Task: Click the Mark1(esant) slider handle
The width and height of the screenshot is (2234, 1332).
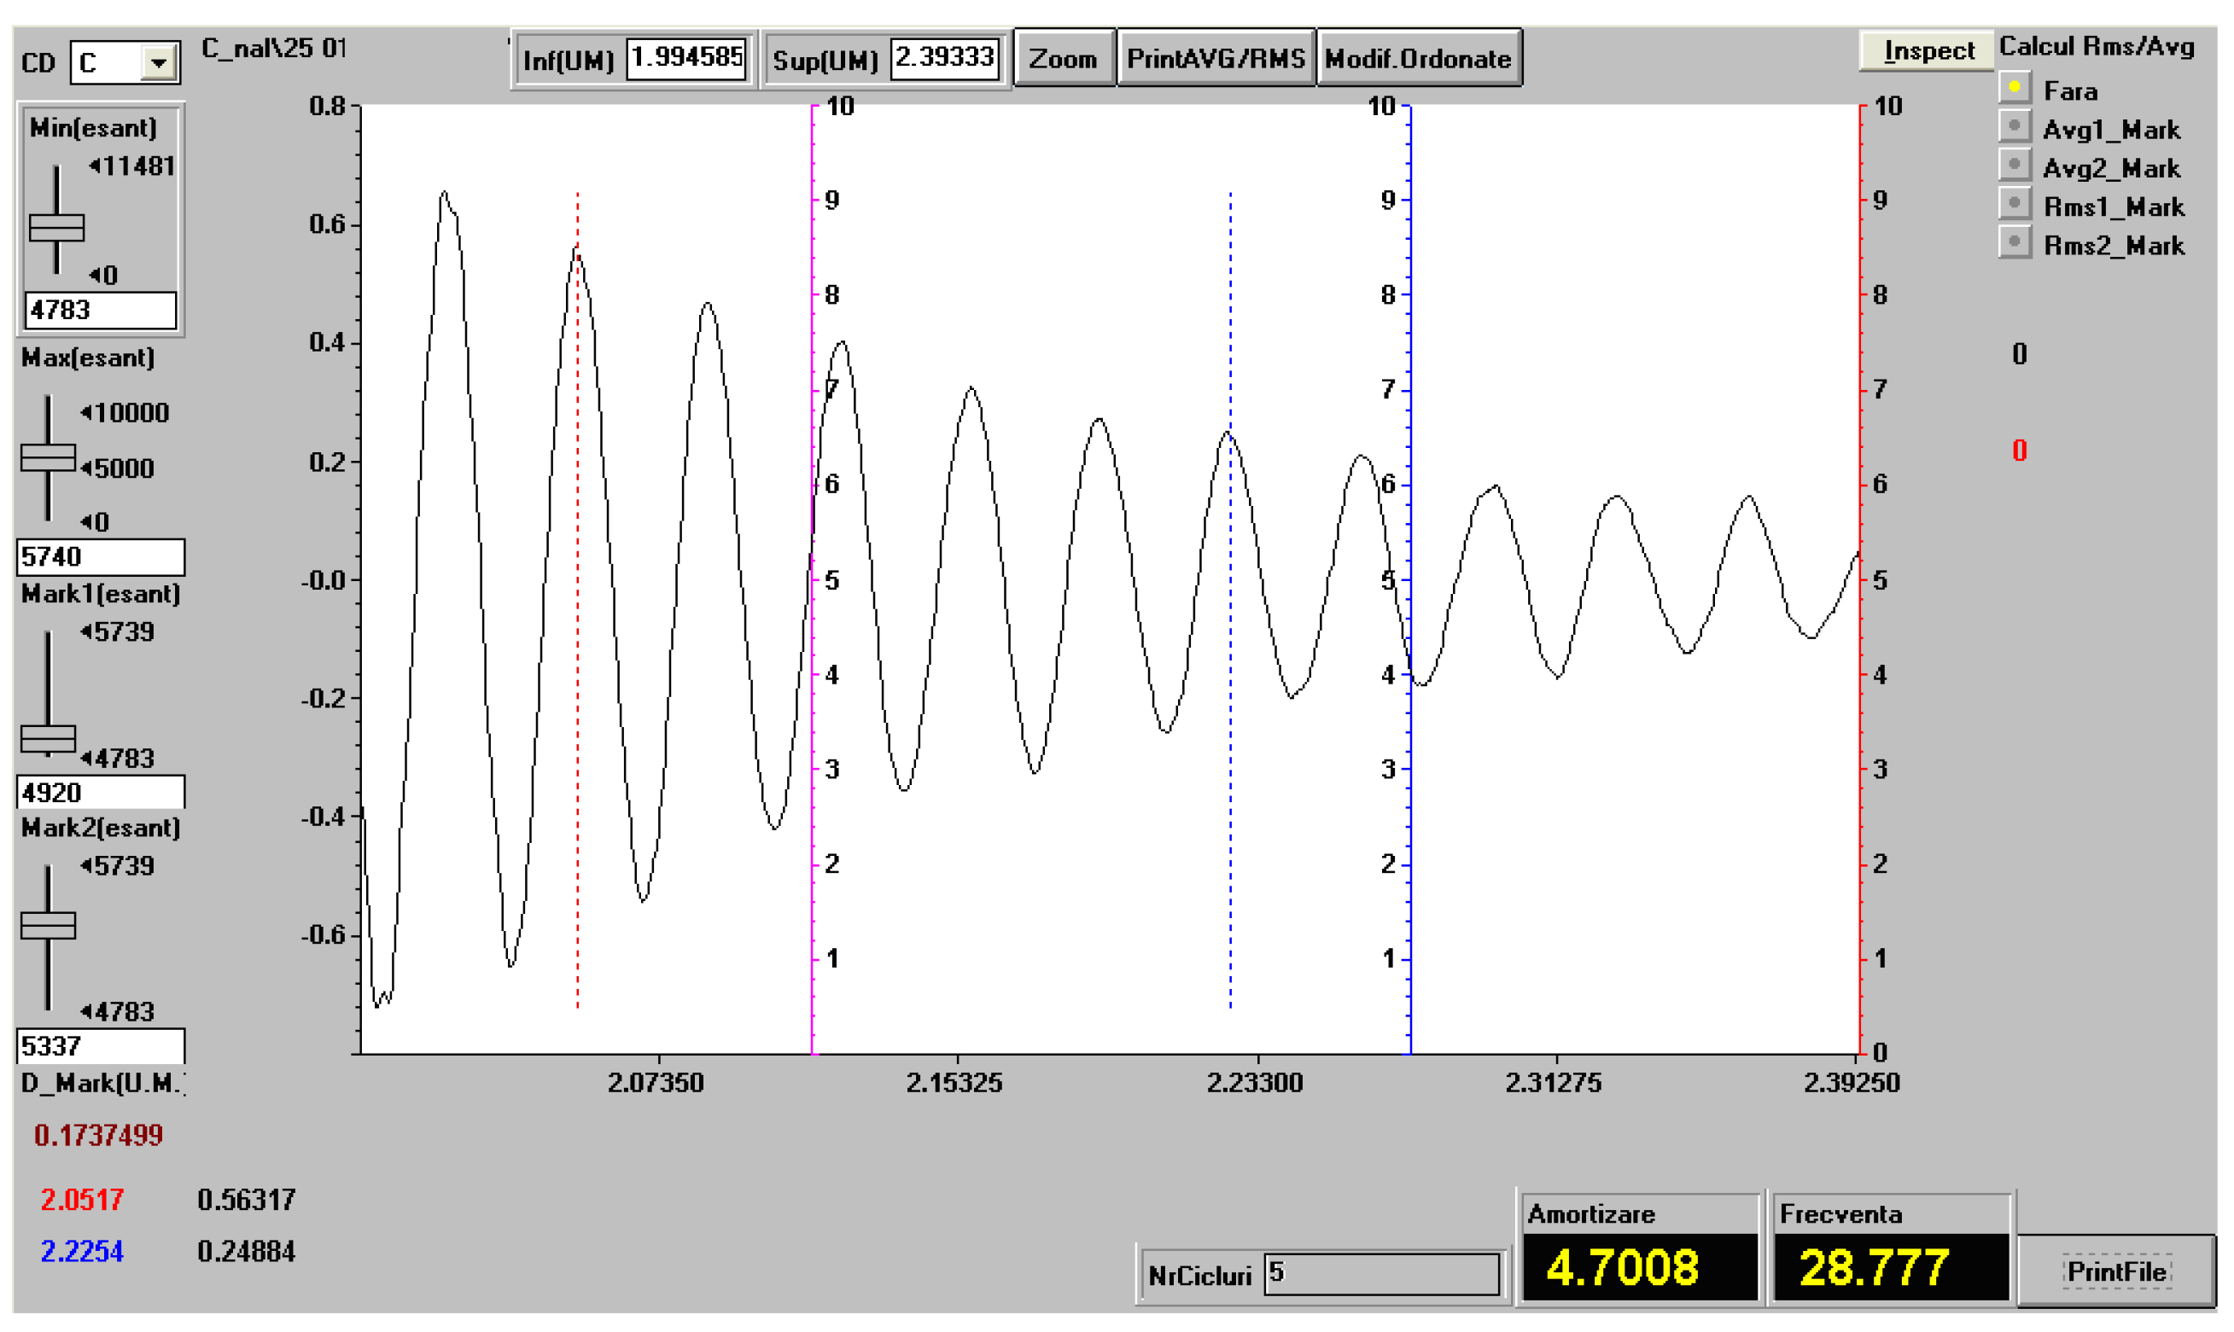Action: pos(48,739)
